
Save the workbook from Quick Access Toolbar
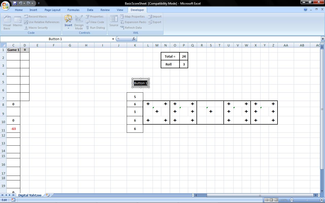(x=15, y=3)
